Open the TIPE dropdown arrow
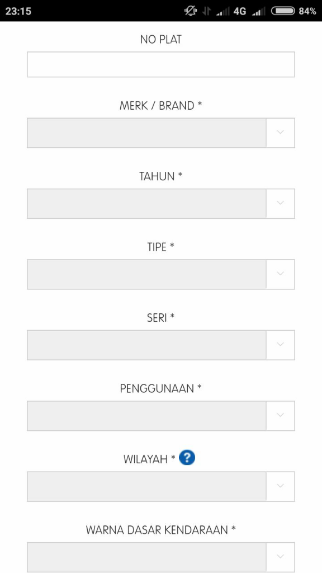Screen dimensions: 322x573 (x=281, y=274)
